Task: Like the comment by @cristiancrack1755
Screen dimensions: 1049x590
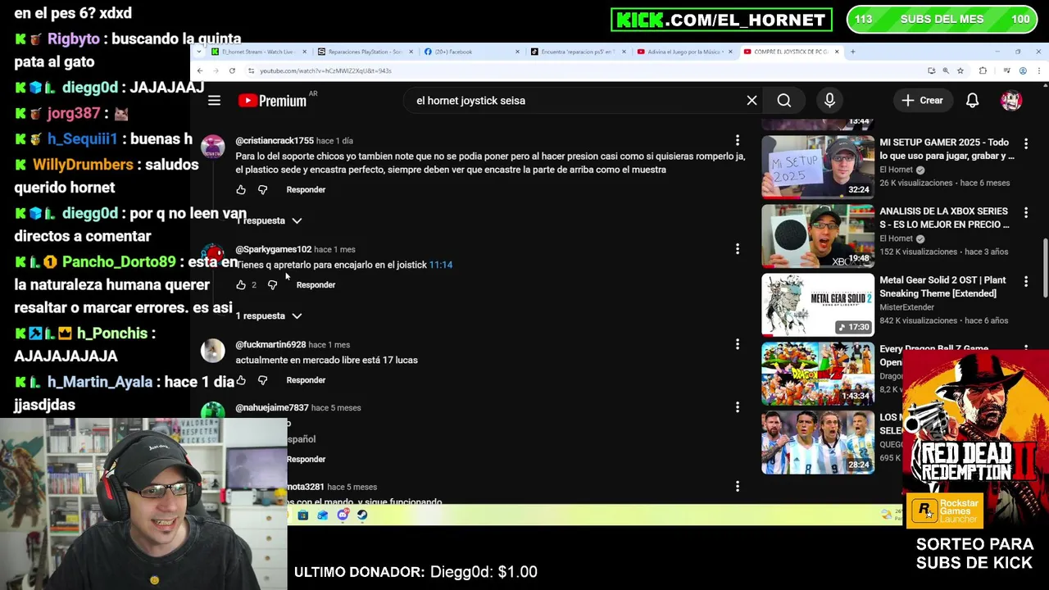Action: tap(241, 189)
